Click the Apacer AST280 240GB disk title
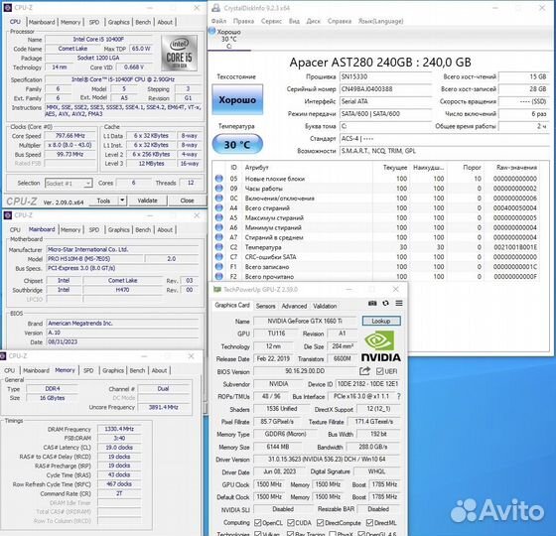Screen dimensions: 556x536 380,63
